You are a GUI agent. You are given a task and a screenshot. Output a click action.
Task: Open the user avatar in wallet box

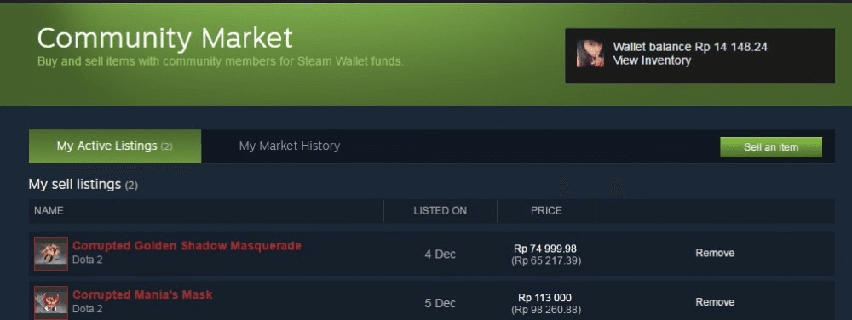590,53
